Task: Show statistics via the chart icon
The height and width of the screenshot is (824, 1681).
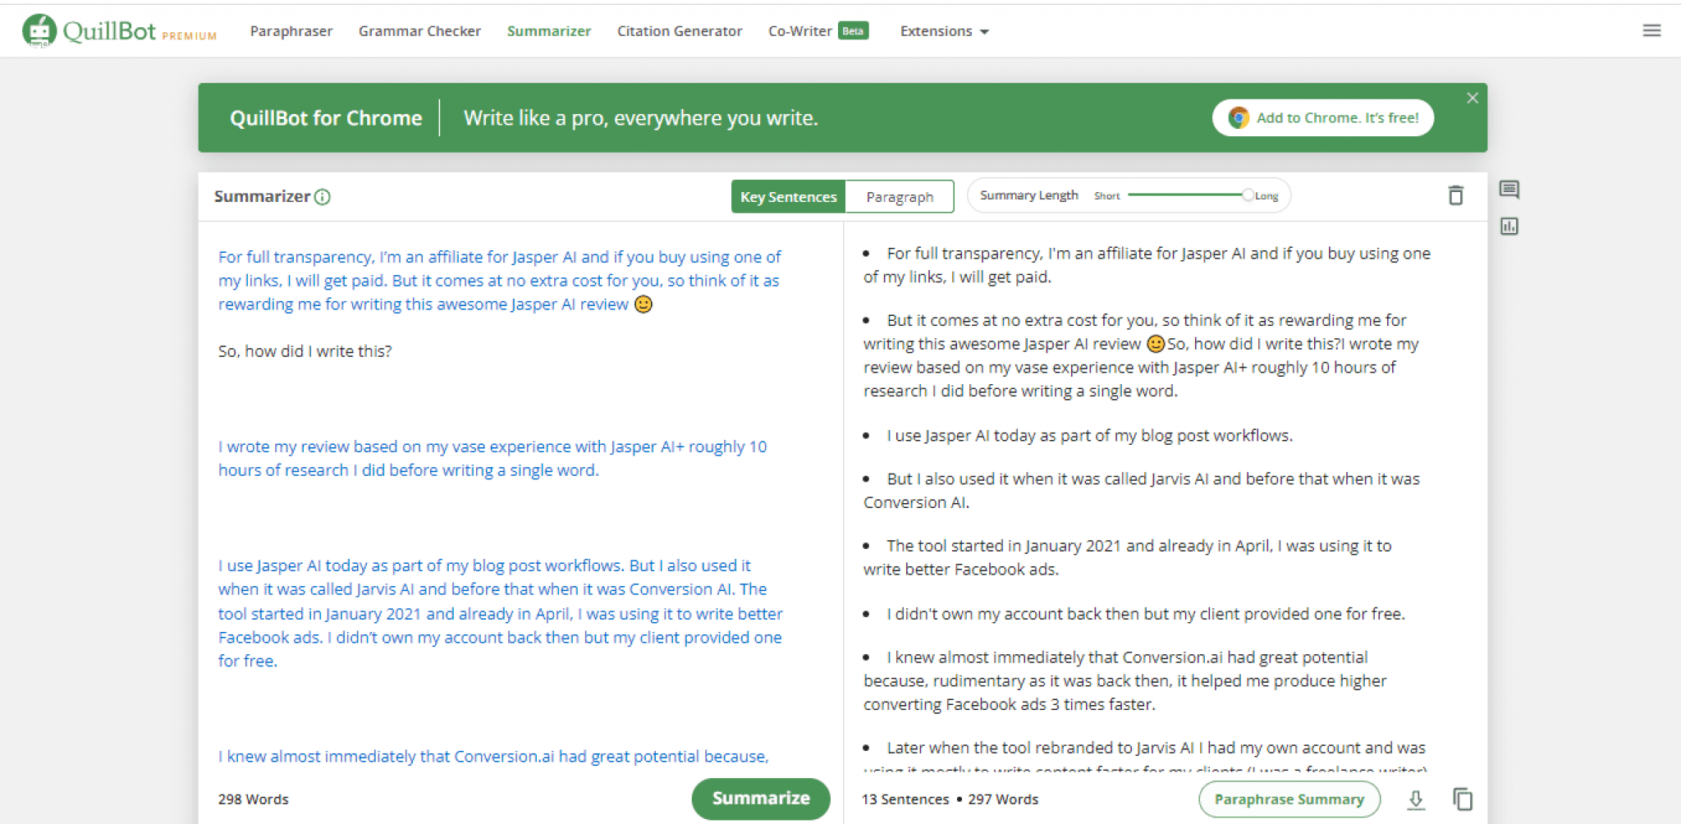Action: 1509,226
